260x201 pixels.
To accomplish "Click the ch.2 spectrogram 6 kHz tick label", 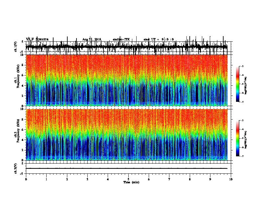I will (23, 129).
